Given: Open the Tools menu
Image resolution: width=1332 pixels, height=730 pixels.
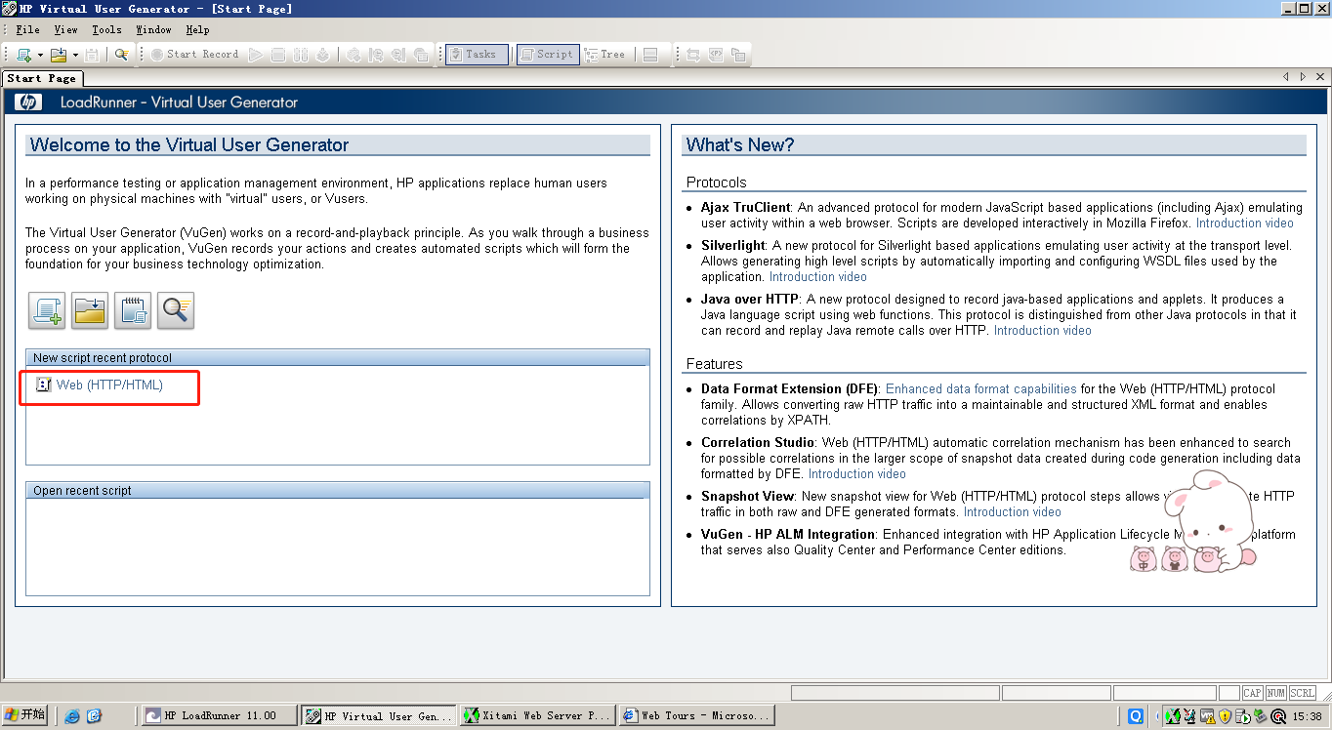Looking at the screenshot, I should coord(106,30).
